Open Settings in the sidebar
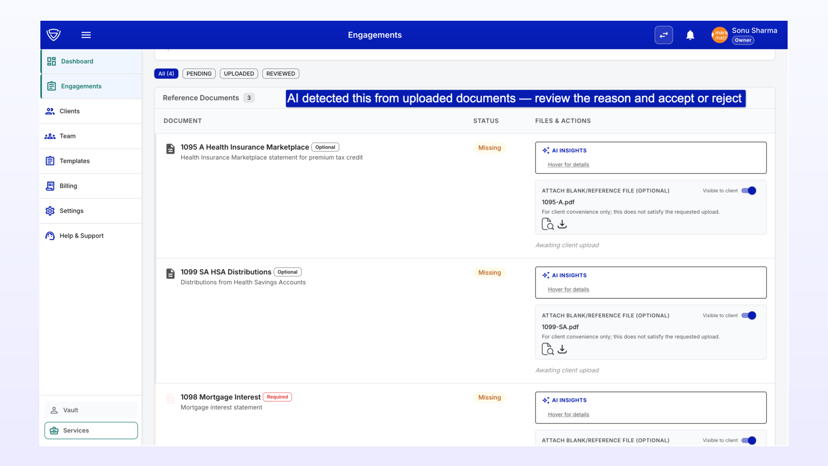This screenshot has height=466, width=828. [91, 210]
